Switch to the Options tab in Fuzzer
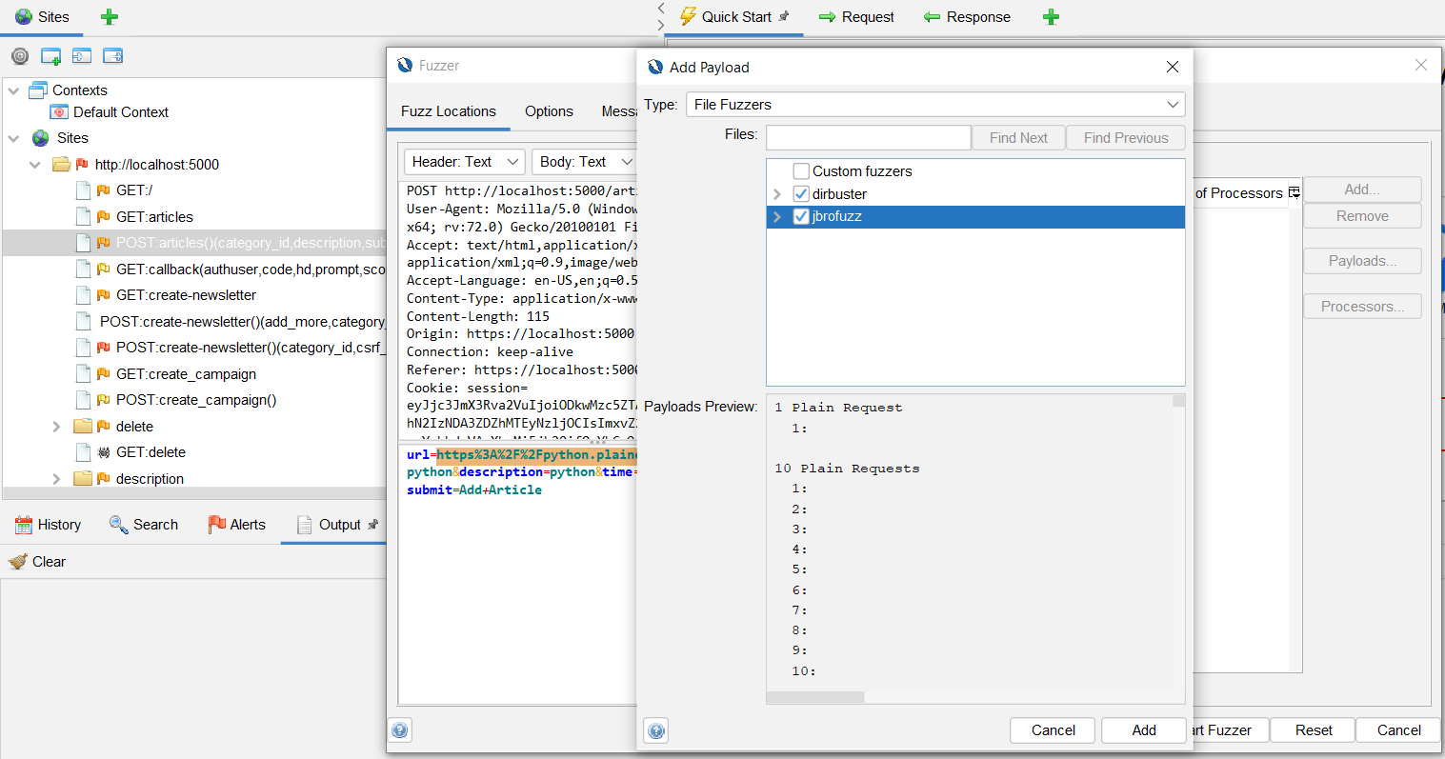Screen dimensions: 1445x759 548,111
